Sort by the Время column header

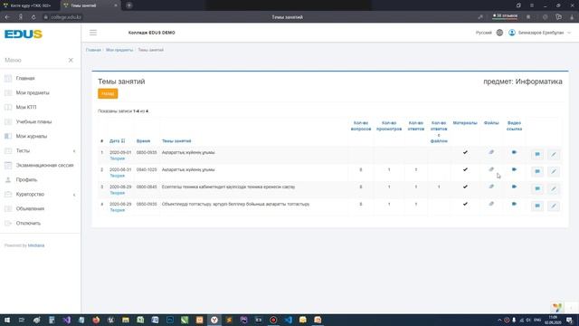coord(143,141)
